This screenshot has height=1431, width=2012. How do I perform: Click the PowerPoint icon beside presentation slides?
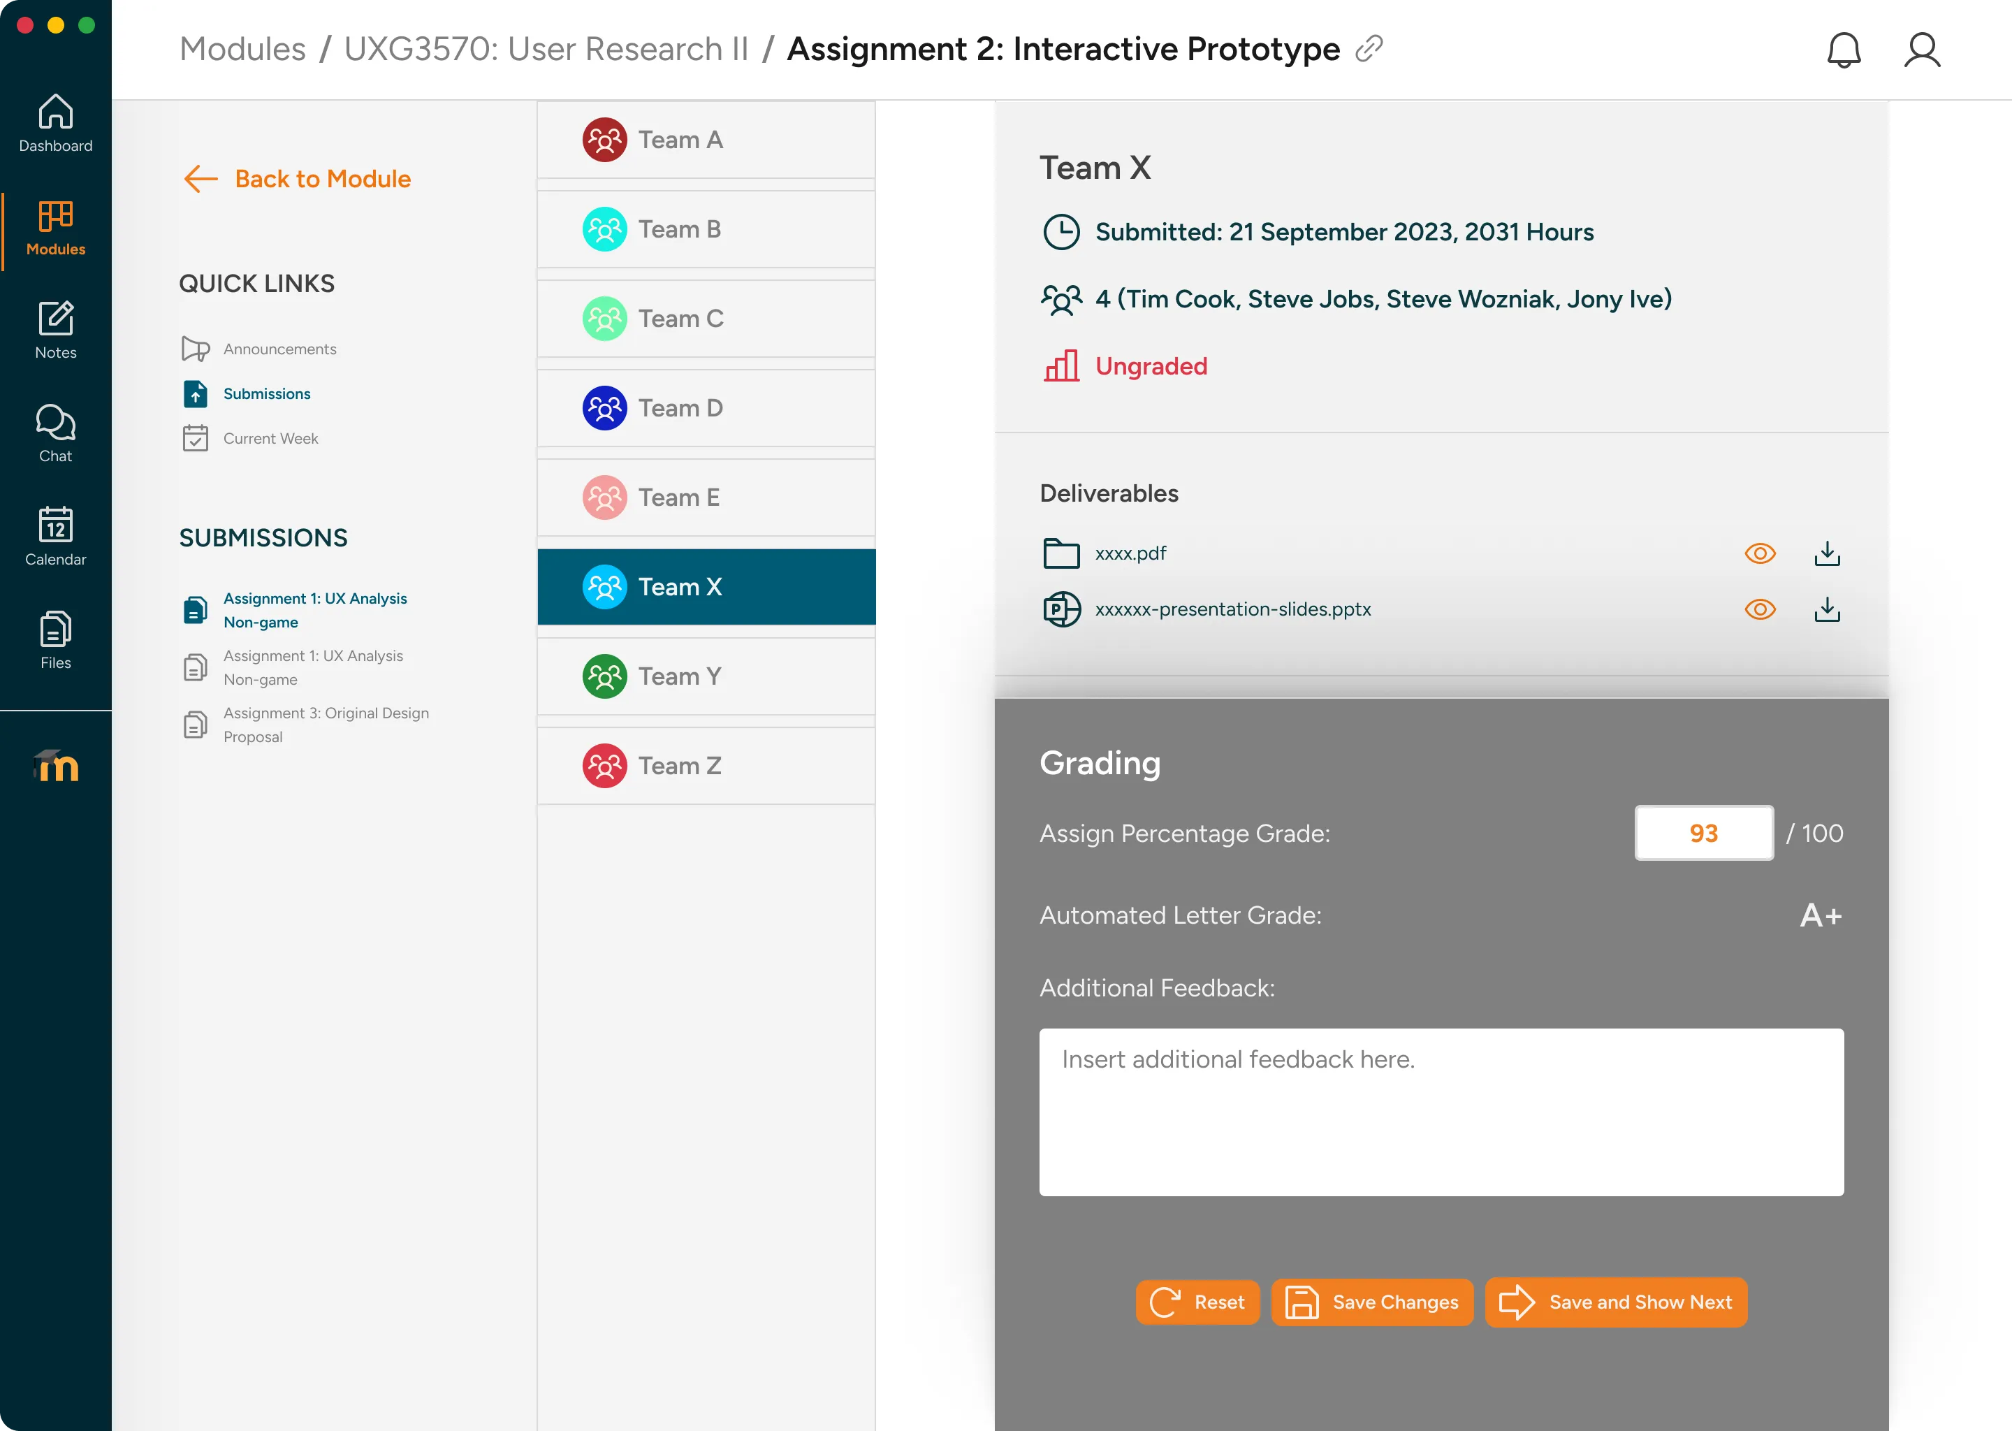(x=1061, y=610)
